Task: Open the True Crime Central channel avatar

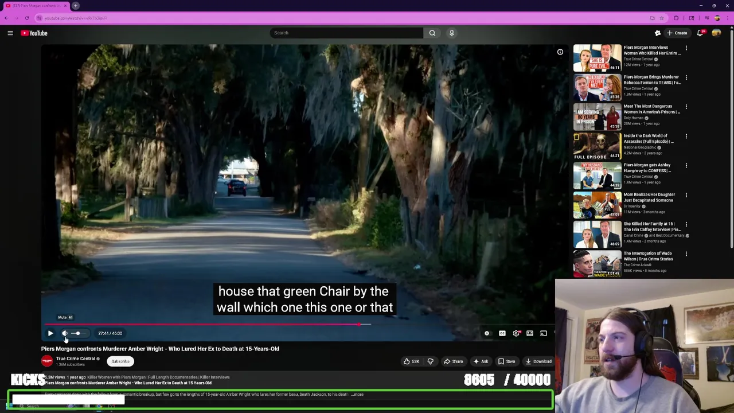Action: [x=47, y=361]
